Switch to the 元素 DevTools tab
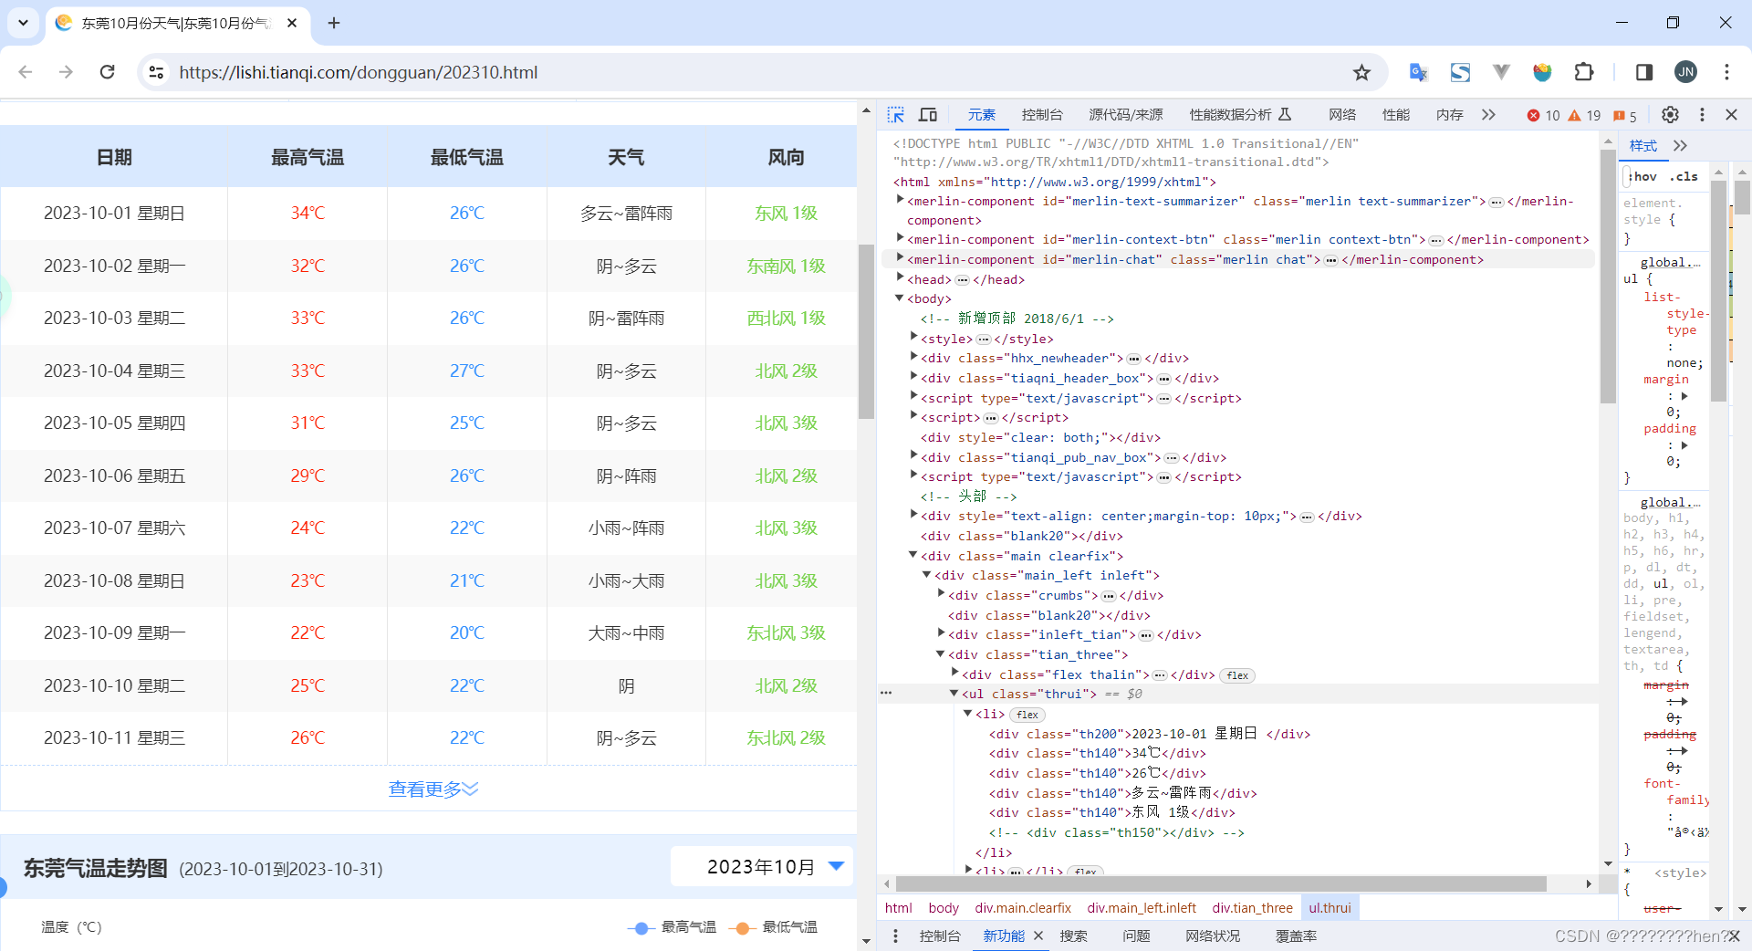The width and height of the screenshot is (1752, 951). [x=982, y=115]
